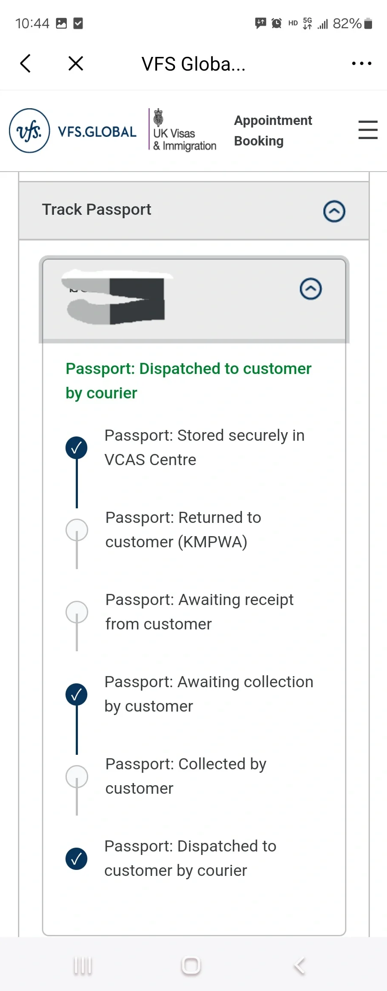The image size is (387, 991).
Task: Click the Collected by customer step circle
Action: pos(77,776)
